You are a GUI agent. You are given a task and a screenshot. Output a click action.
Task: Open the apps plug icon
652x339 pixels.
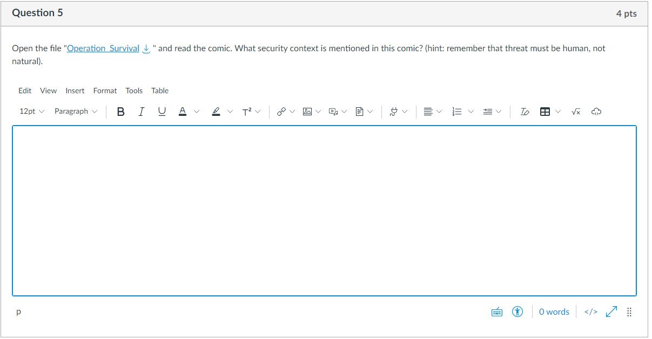[394, 112]
